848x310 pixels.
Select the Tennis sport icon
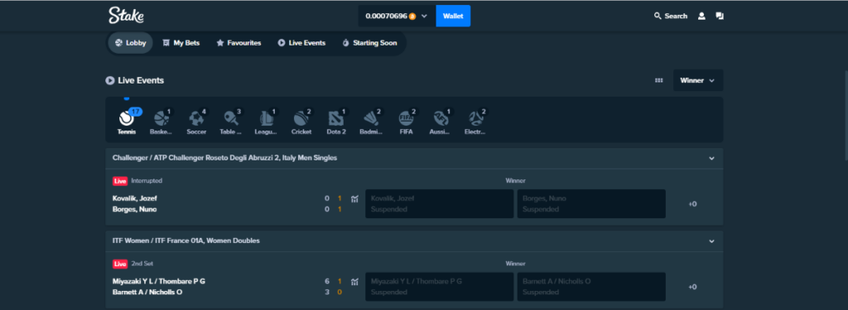click(127, 121)
